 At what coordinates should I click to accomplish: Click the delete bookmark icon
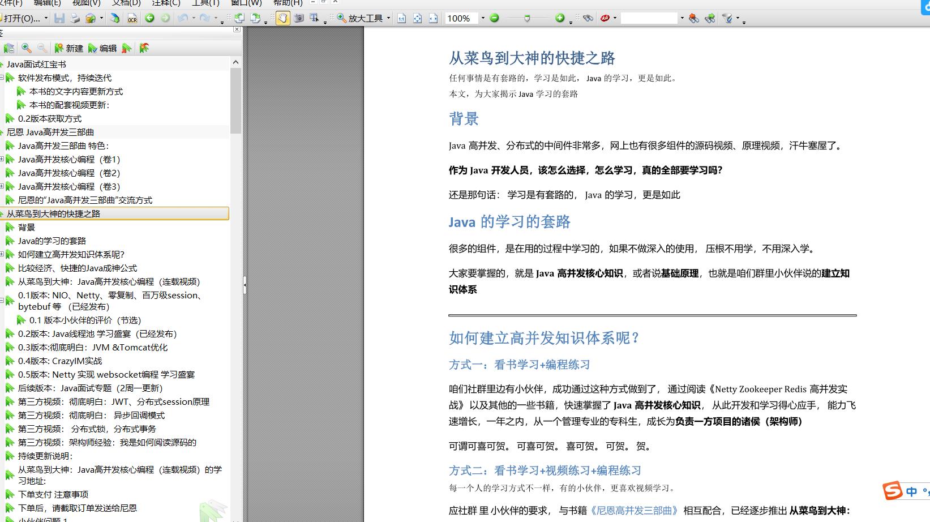click(x=127, y=48)
